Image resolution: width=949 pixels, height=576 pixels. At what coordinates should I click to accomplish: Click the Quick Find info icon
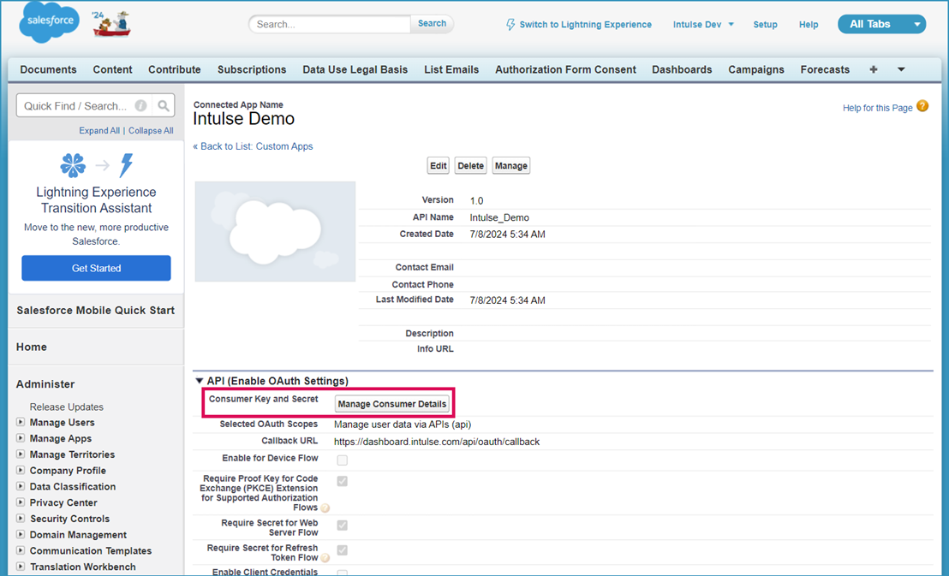coord(140,106)
